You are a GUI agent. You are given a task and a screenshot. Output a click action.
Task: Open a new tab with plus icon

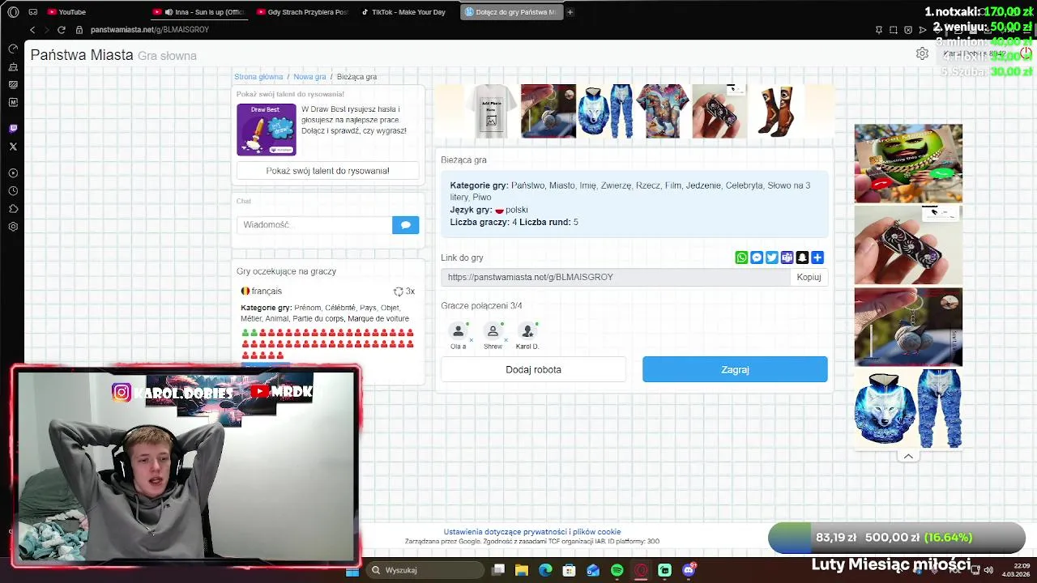tap(570, 12)
